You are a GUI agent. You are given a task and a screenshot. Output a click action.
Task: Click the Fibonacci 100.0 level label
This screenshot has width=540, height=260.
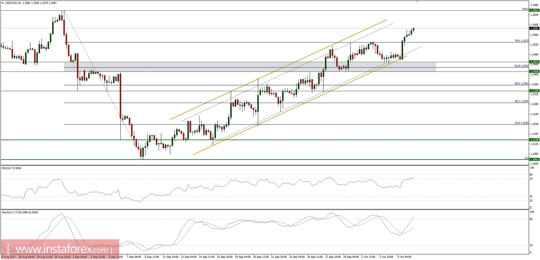525,9
